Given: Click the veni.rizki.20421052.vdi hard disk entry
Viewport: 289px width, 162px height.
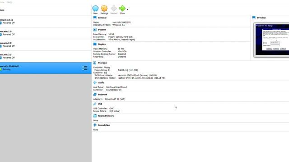Looking at the screenshot, I should (x=137, y=75).
